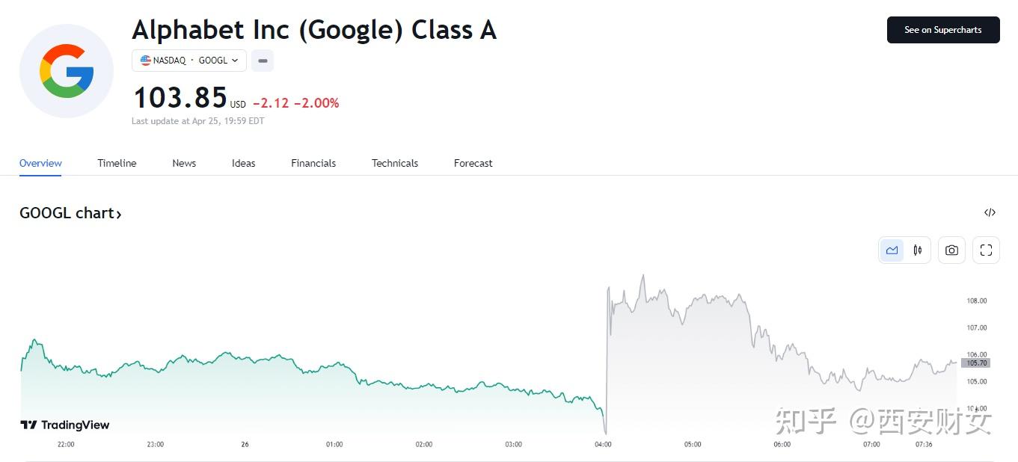Click the 04:00 time axis marker
The image size is (1018, 462).
pos(603,444)
